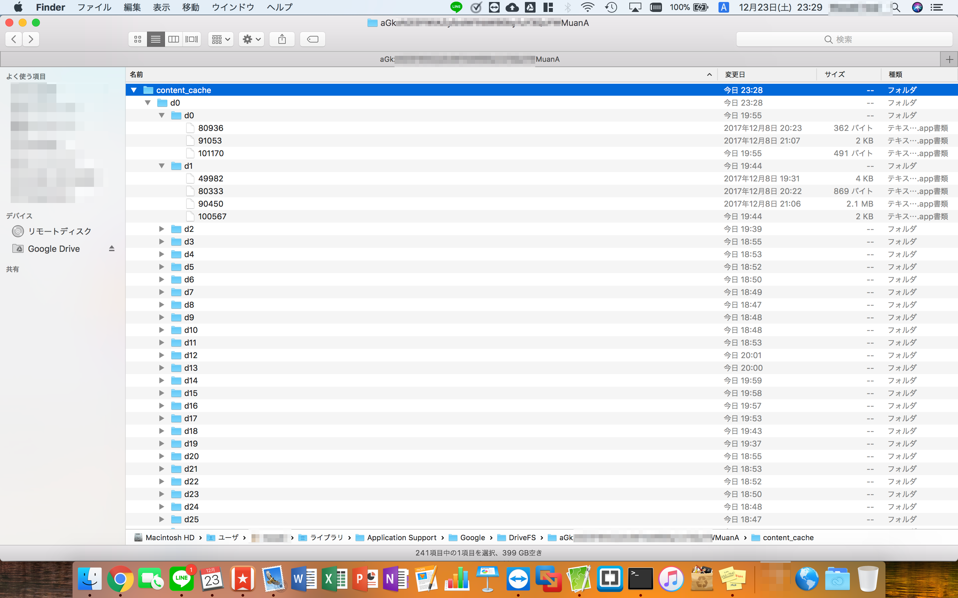Viewport: 958px width, 598px height.
Task: Sort by 変更日 column header
Action: [x=735, y=74]
